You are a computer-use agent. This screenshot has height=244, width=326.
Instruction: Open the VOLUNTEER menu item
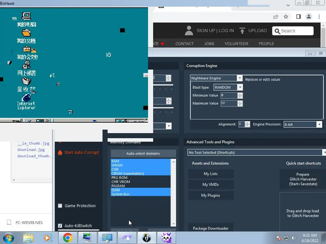click(237, 44)
